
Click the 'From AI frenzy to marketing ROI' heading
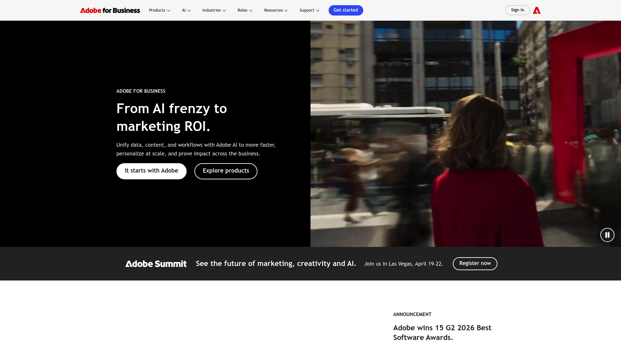point(172,117)
